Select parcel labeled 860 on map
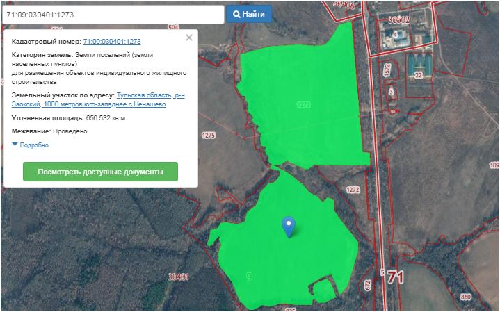500x312 pixels. pyautogui.click(x=465, y=297)
